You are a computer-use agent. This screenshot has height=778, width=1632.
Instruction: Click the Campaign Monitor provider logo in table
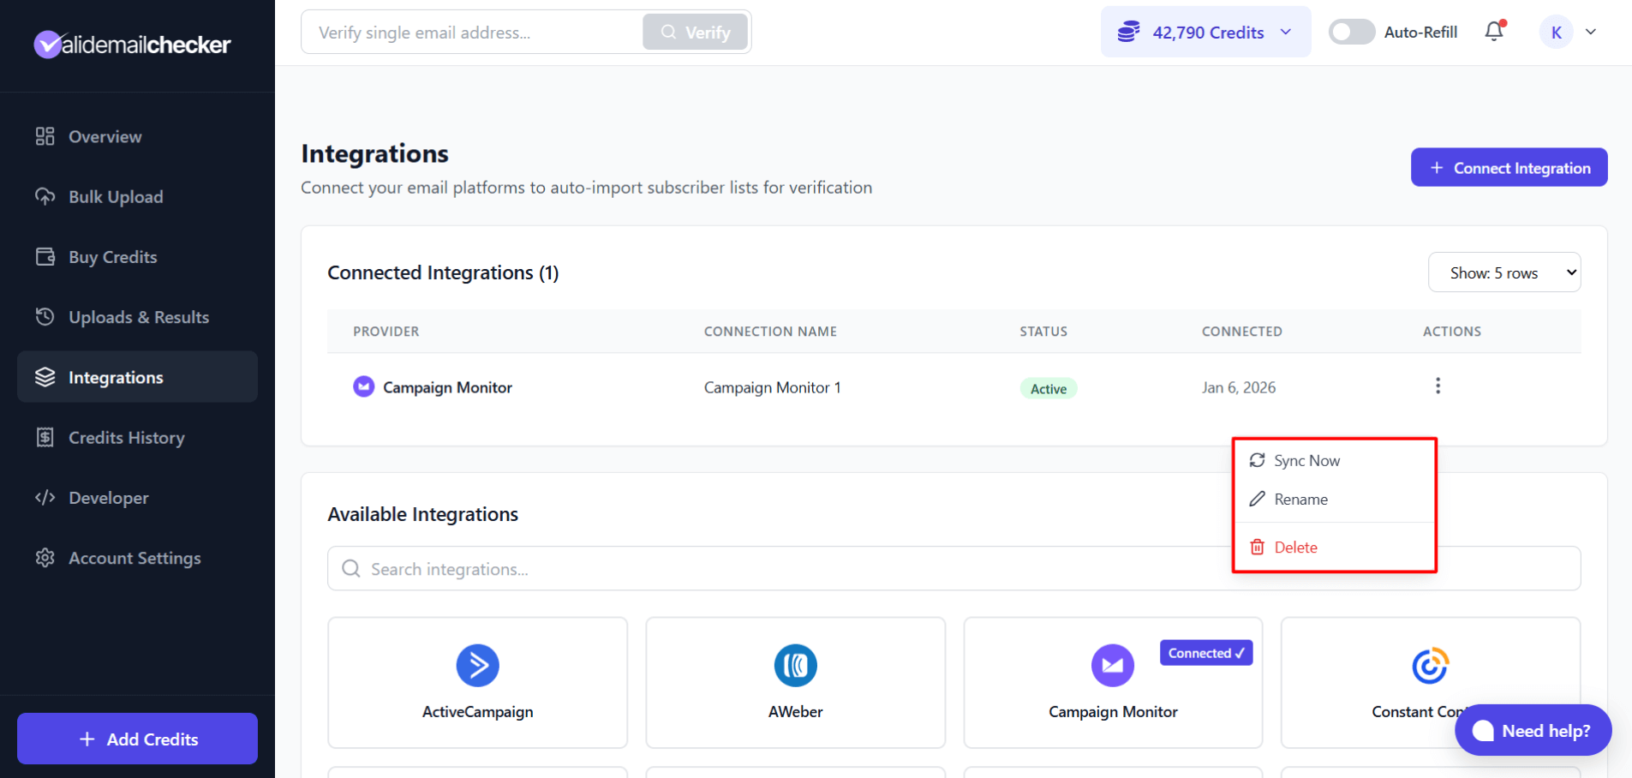pos(363,386)
